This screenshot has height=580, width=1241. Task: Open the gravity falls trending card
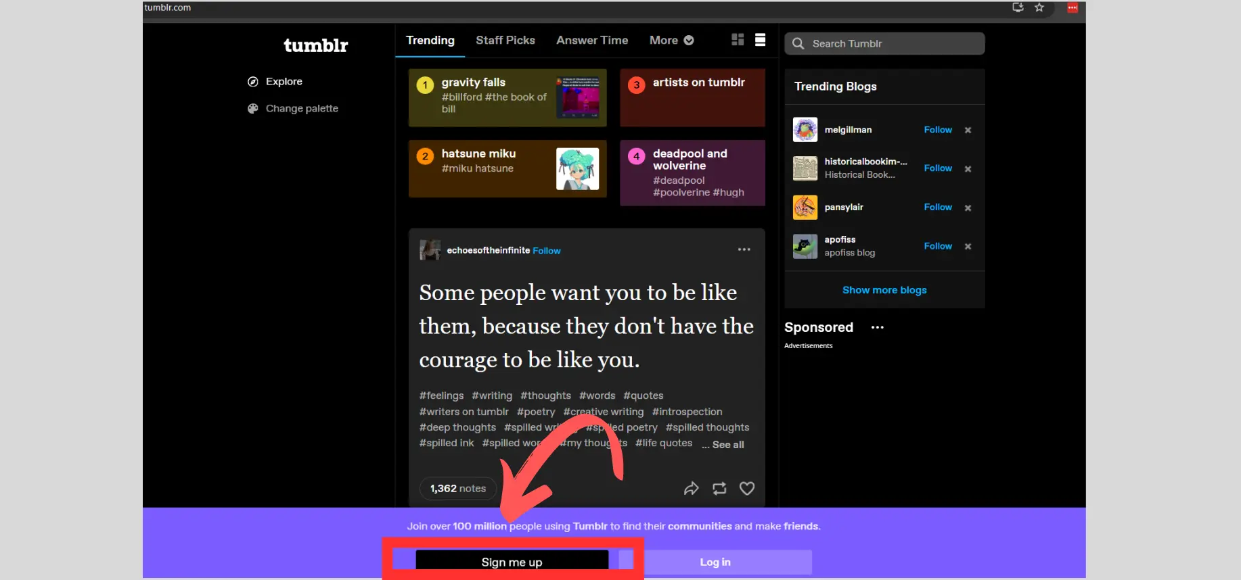click(507, 97)
